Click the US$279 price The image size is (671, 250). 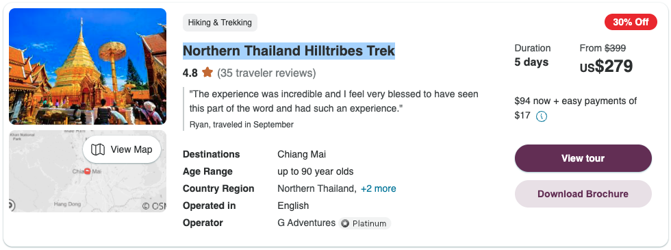607,66
